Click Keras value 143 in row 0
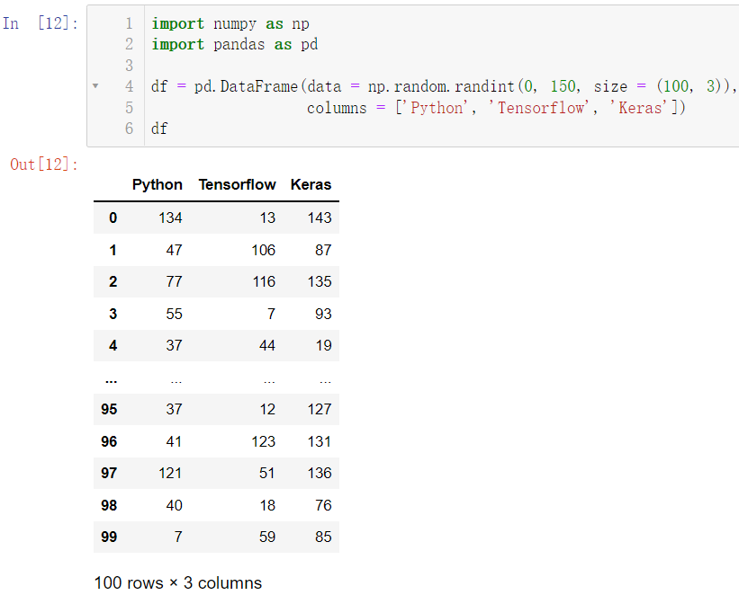 320,218
